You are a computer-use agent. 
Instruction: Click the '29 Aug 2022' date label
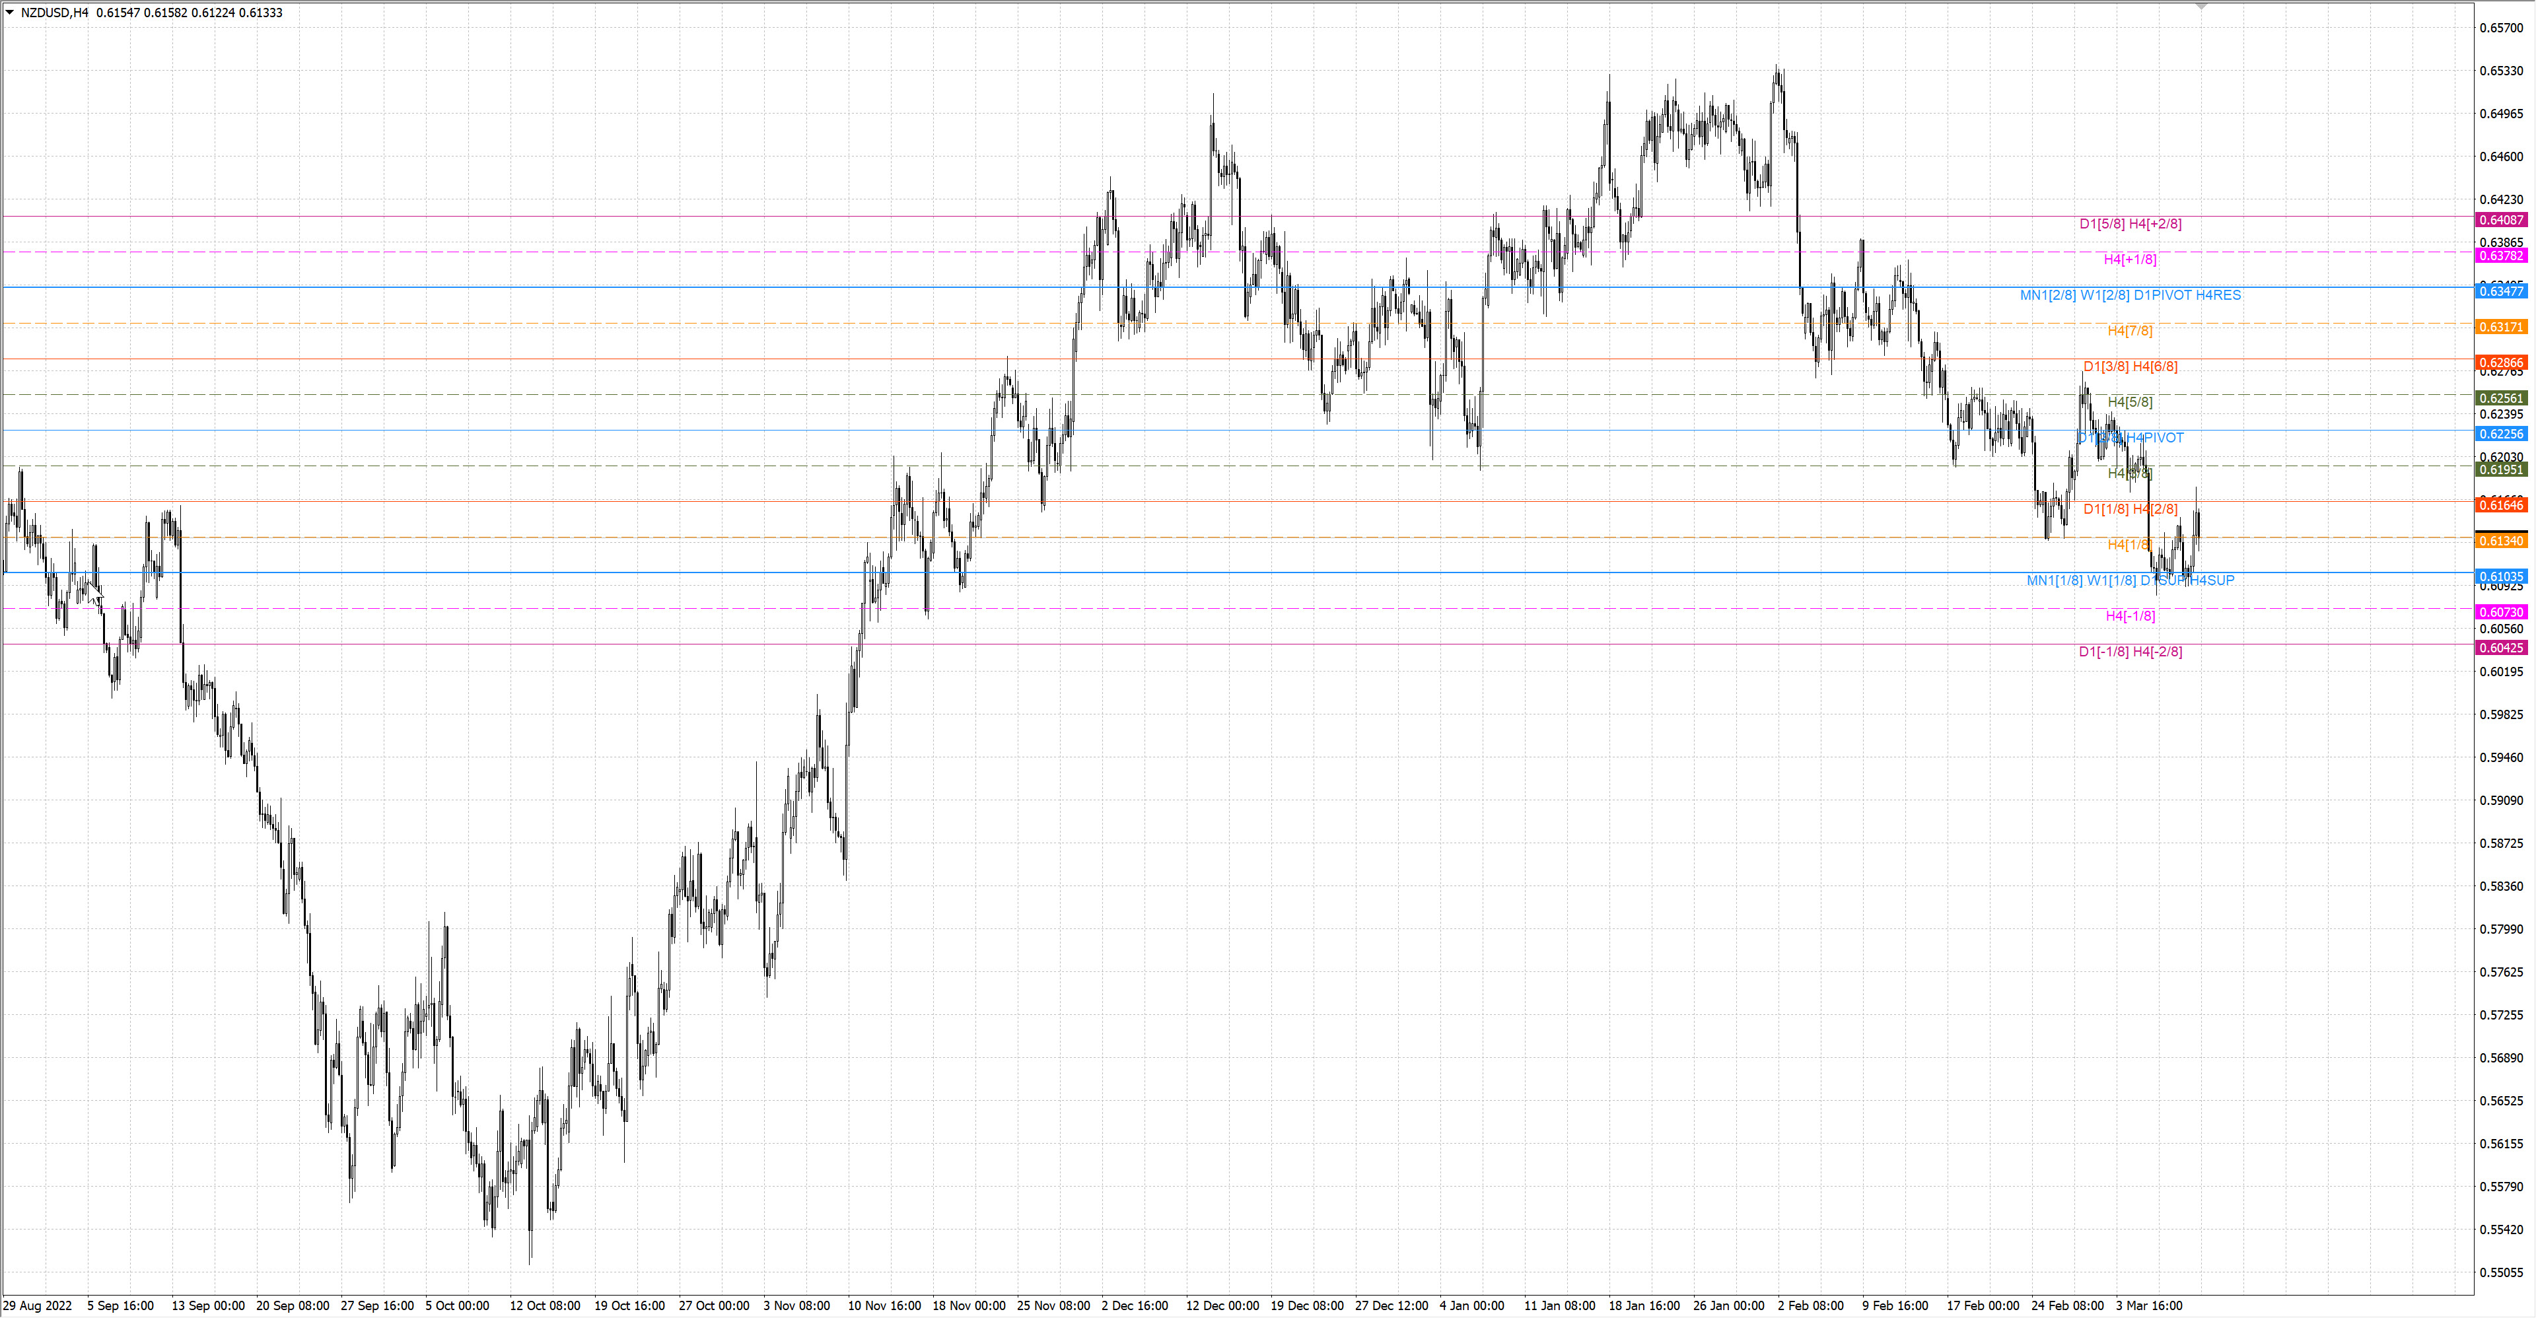(38, 1306)
